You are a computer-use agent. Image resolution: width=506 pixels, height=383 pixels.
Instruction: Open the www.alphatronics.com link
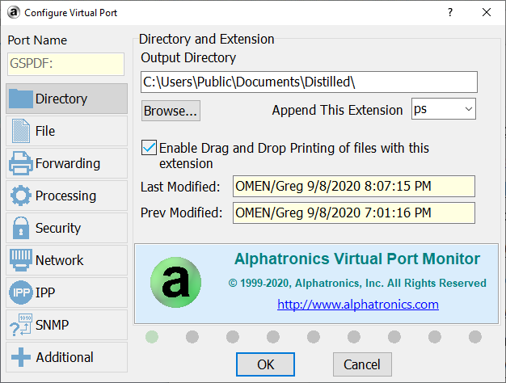click(x=357, y=305)
